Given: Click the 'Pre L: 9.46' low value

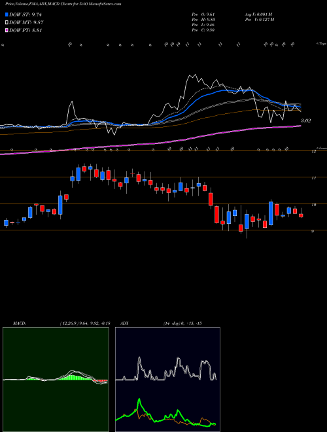Looking at the screenshot, I should (203, 25).
